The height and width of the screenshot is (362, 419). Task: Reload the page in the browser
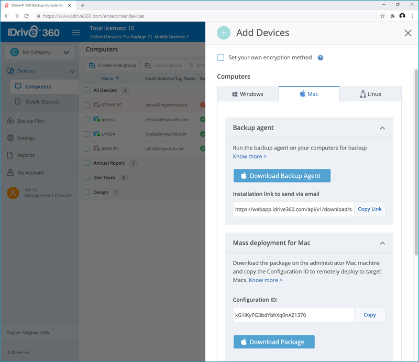coord(26,16)
